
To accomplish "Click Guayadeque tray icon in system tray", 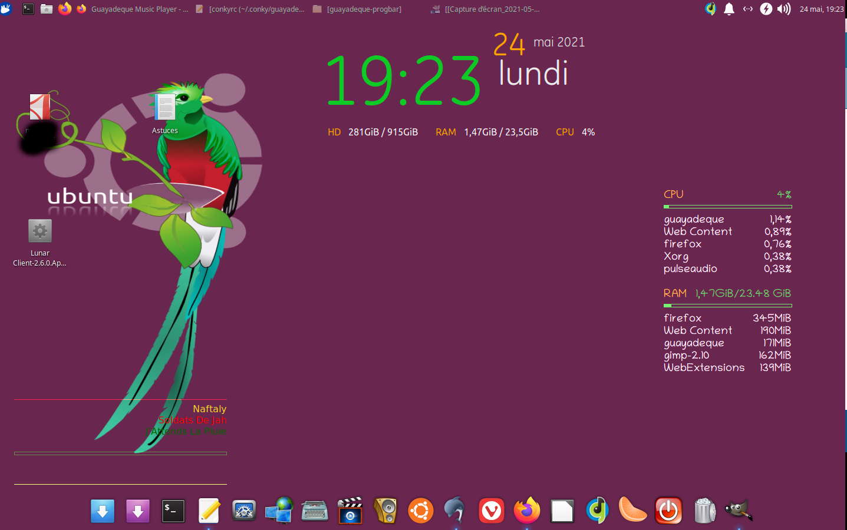I will pyautogui.click(x=710, y=9).
